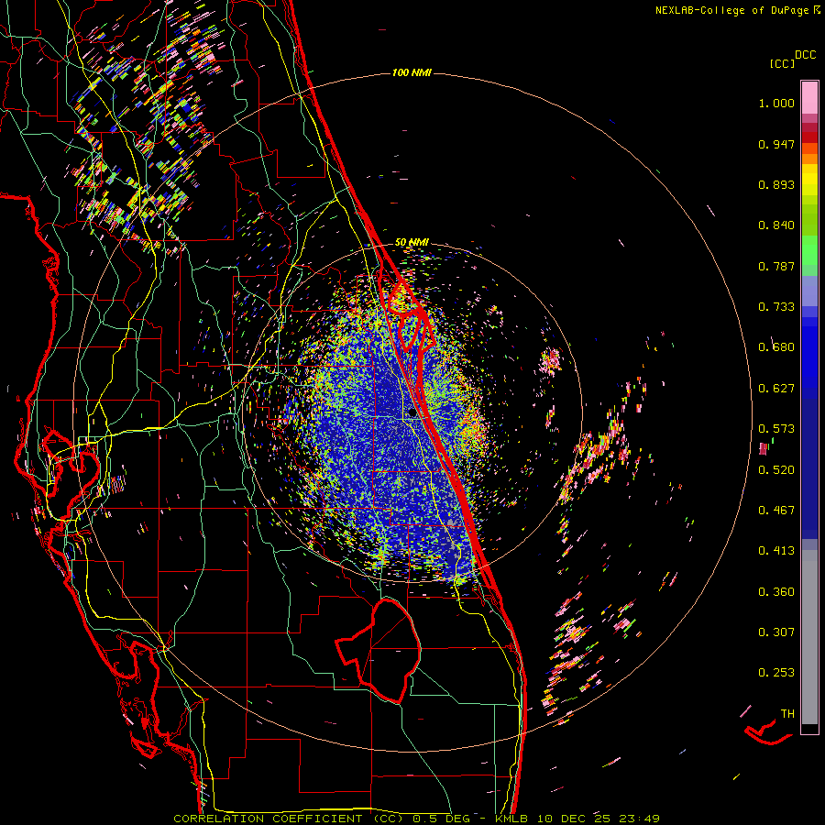Pick the gray swatch near 0.307
Screen dimensions: 825x825
(809, 637)
